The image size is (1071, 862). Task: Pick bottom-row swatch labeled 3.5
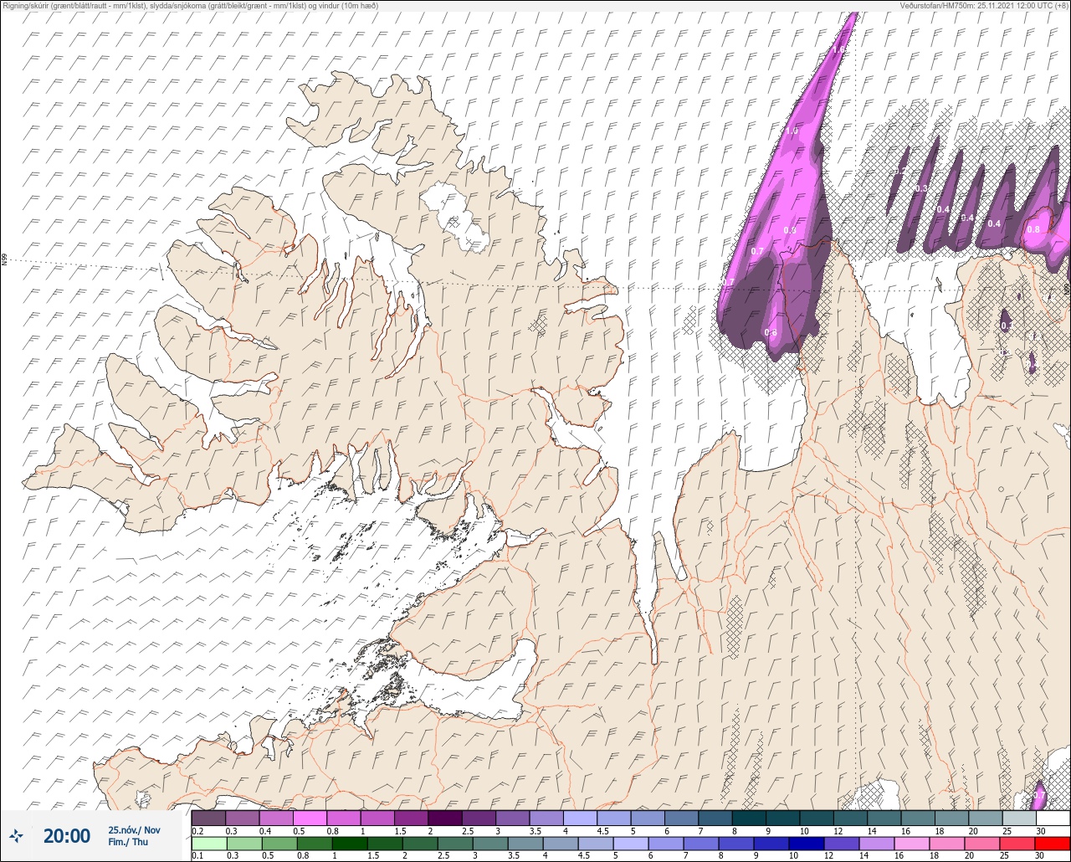[x=525, y=844]
